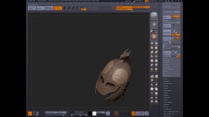Click the Divide button
Image resolution: width=209 pixels, height=117 pixels.
[167, 17]
